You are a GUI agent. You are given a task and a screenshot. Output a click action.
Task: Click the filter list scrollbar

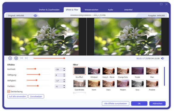click(x=165, y=76)
